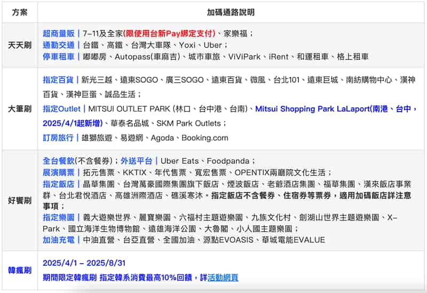
Task: Click 期間限定韓瘋刷 promotion text
Action: coord(69,278)
